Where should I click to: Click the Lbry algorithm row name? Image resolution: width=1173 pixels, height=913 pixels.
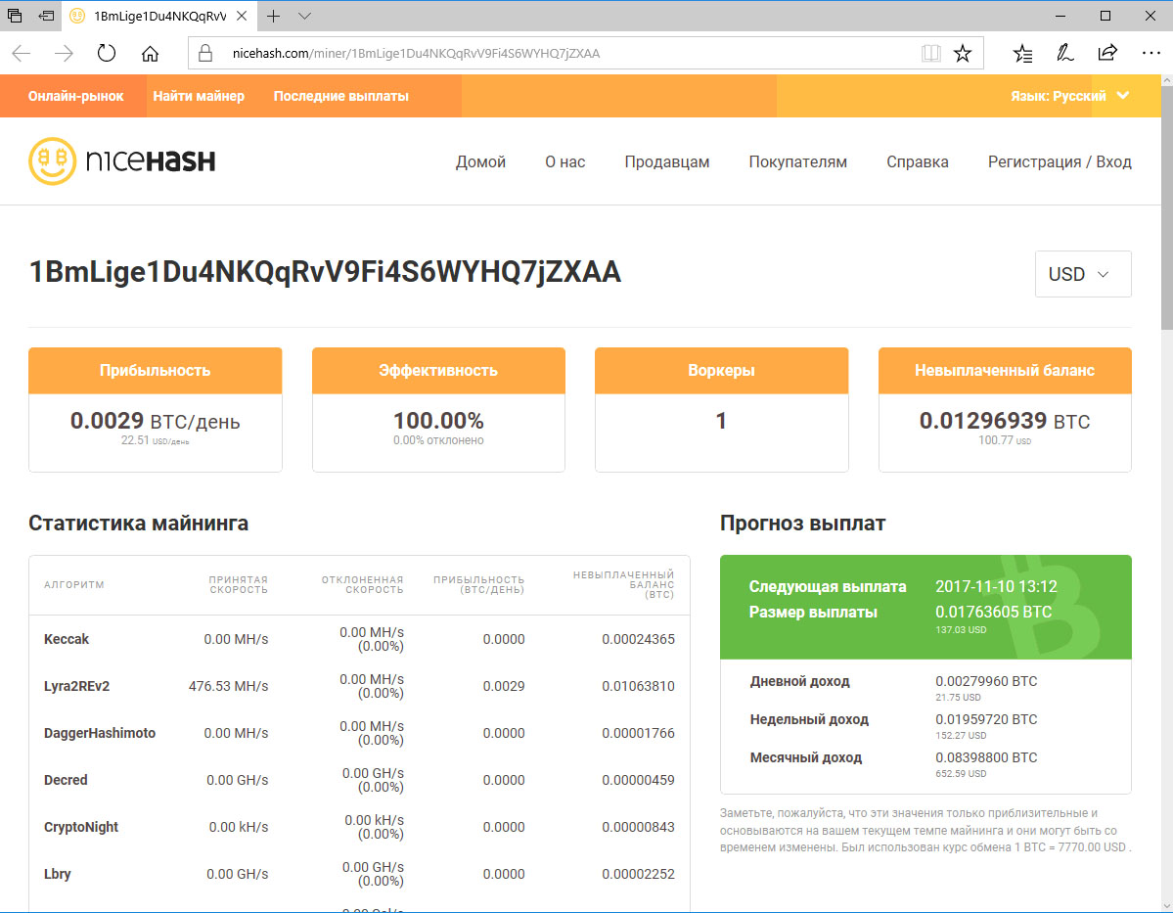click(57, 874)
